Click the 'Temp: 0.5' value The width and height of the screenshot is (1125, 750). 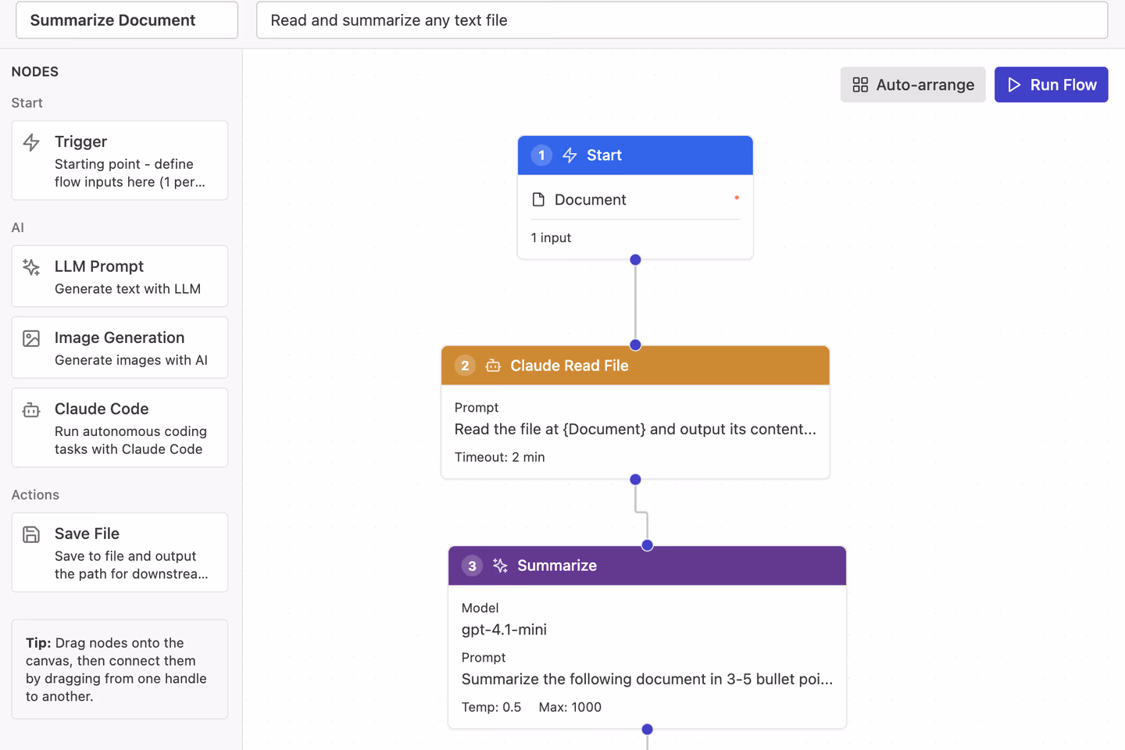click(491, 707)
